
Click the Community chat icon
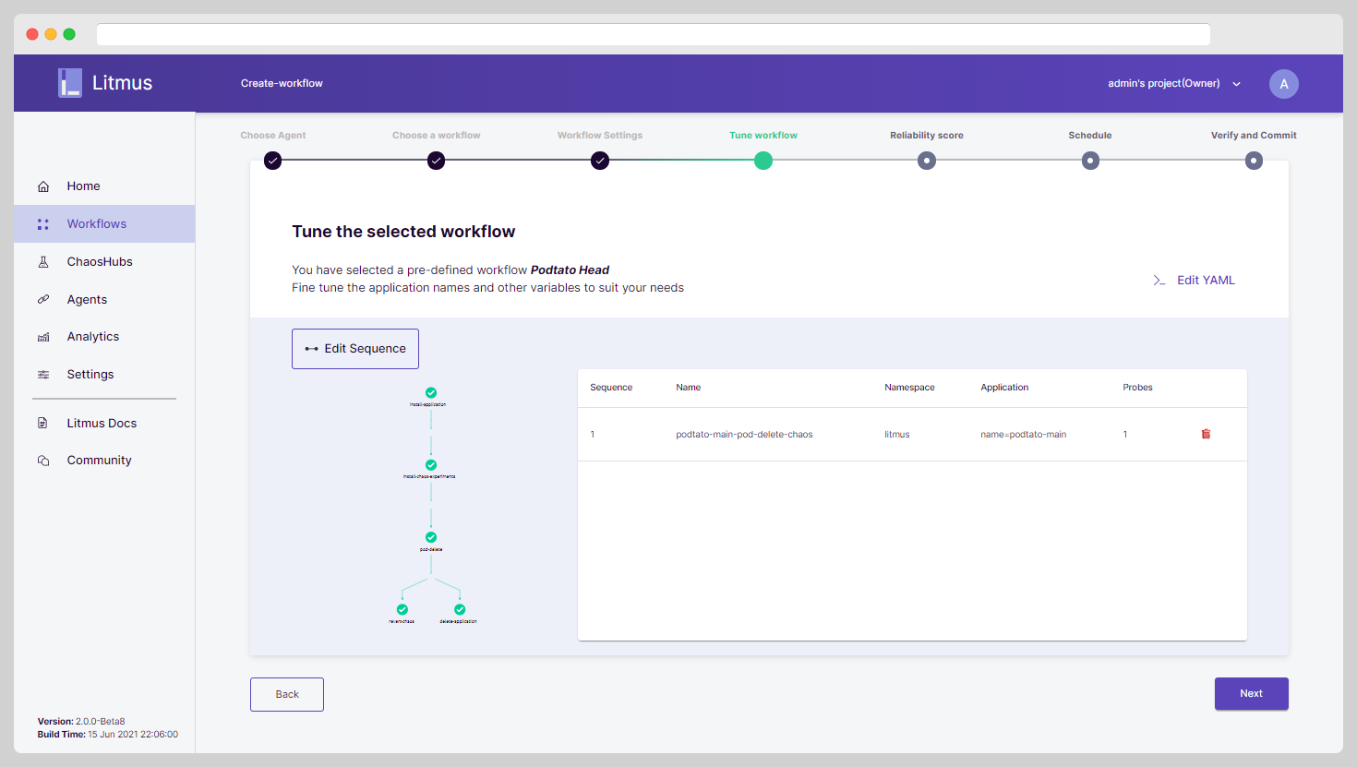point(43,461)
